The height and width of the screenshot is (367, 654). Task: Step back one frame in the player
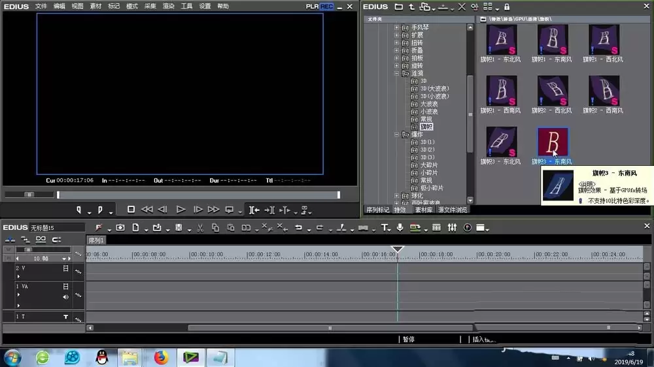pos(163,210)
